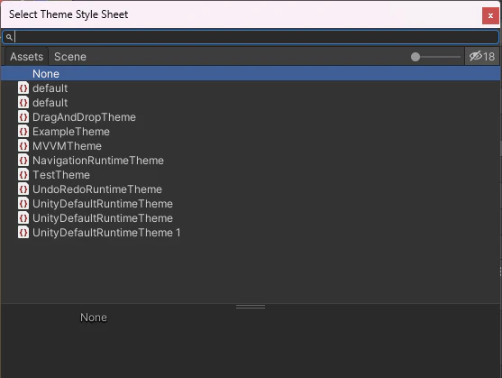Click the icon size slider handle
Screen dimensions: 502x378
coord(415,57)
